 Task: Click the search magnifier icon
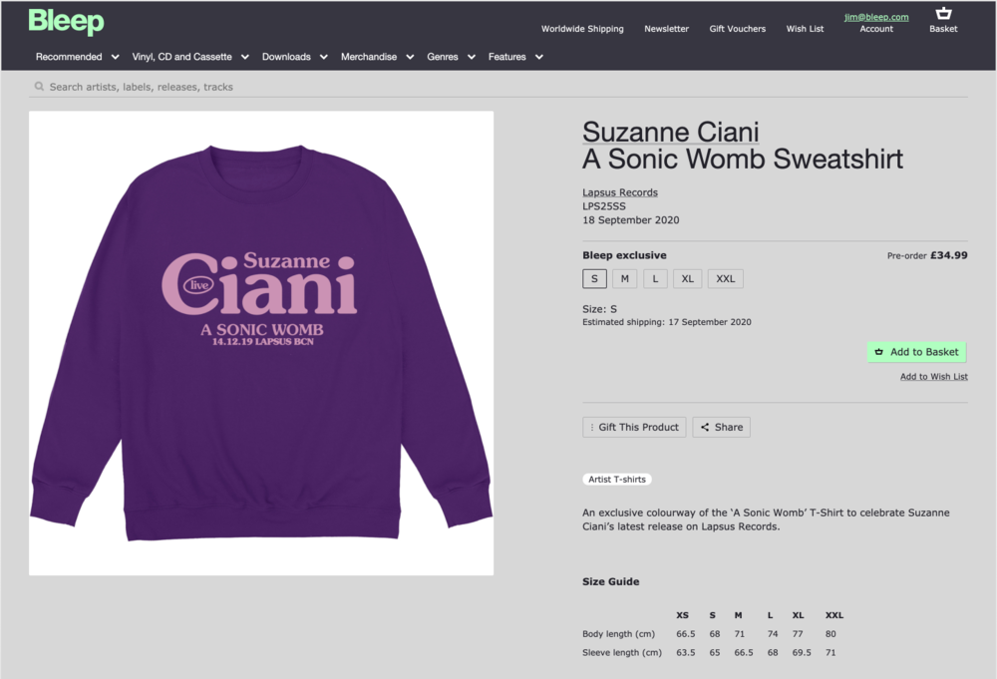[40, 87]
